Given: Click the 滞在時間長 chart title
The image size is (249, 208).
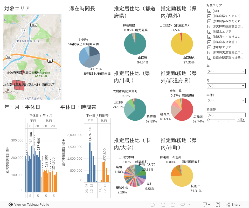Looking at the screenshot, I should coord(82,9).
